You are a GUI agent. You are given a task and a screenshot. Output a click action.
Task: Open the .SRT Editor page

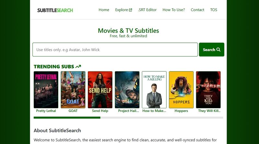147,10
